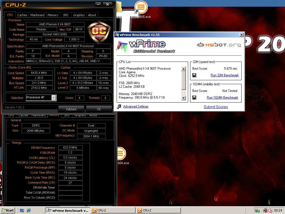This screenshot has width=285, height=214.
Task: Click the HT Link value 2743.0 MHz
Action: point(39,88)
